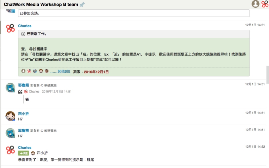Viewport: 269px width, 168px height.
Task: Click the 12月1日 14:52 timestamp
Action: pyautogui.click(x=255, y=147)
